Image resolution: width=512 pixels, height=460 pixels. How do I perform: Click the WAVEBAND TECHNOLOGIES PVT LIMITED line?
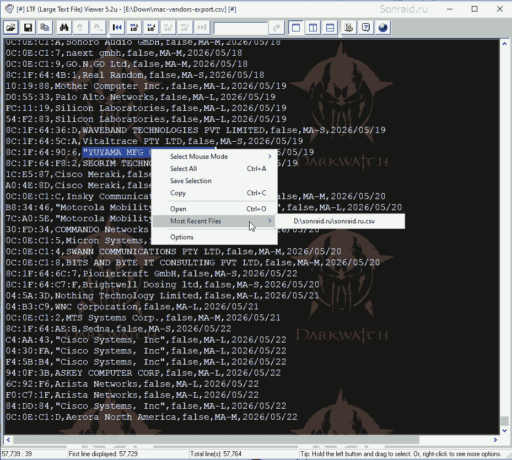pyautogui.click(x=196, y=130)
